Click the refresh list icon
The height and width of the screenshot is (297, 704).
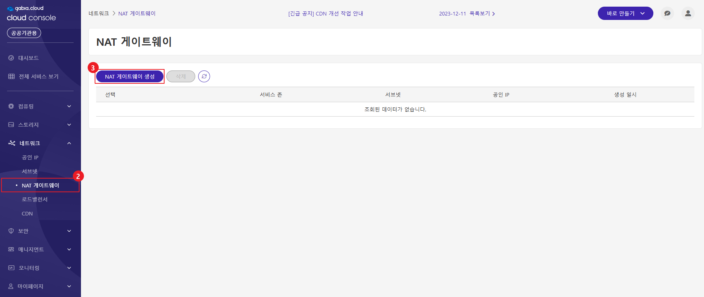[204, 76]
